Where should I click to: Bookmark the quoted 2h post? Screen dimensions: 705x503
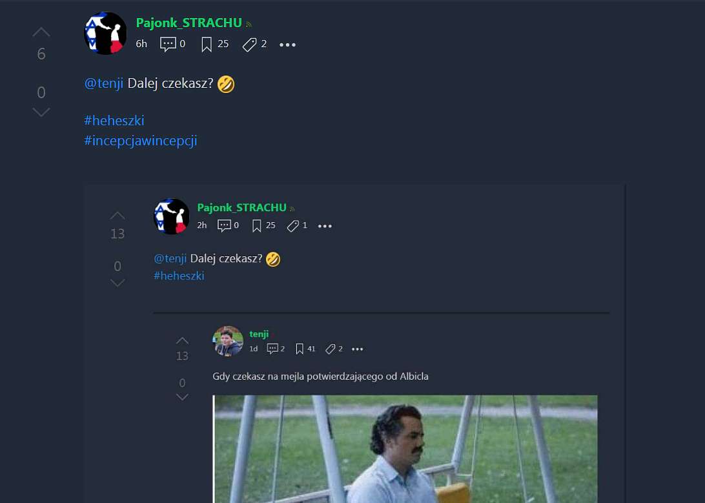point(256,225)
